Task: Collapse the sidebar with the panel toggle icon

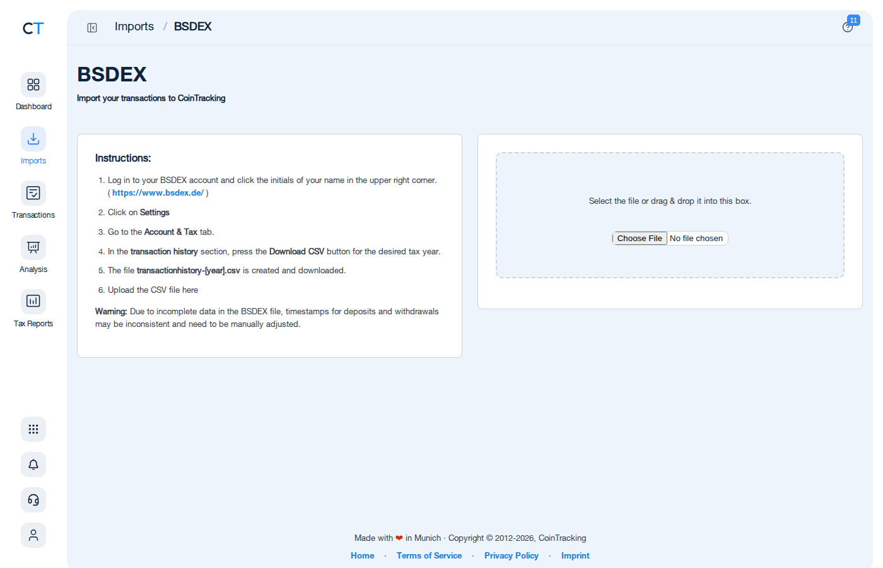Action: 92,28
